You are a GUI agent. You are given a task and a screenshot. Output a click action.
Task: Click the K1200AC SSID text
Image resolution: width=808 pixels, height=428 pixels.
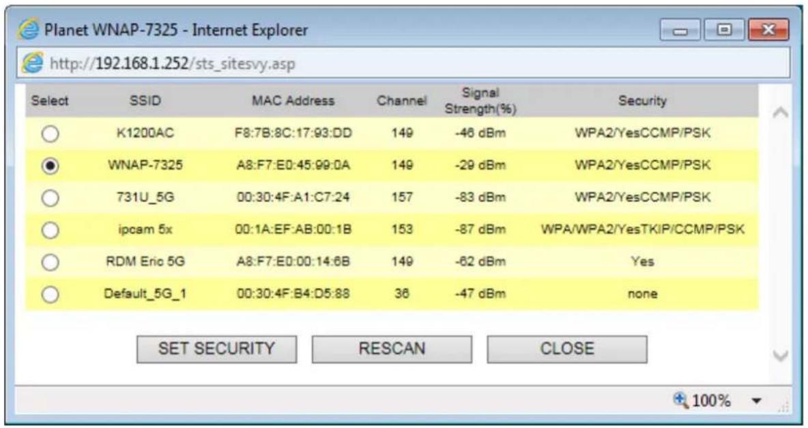coord(145,134)
